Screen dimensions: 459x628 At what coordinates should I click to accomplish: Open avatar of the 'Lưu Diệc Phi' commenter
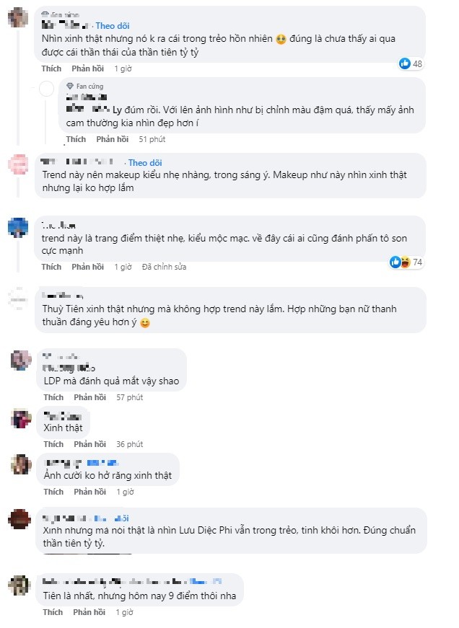tap(19, 518)
